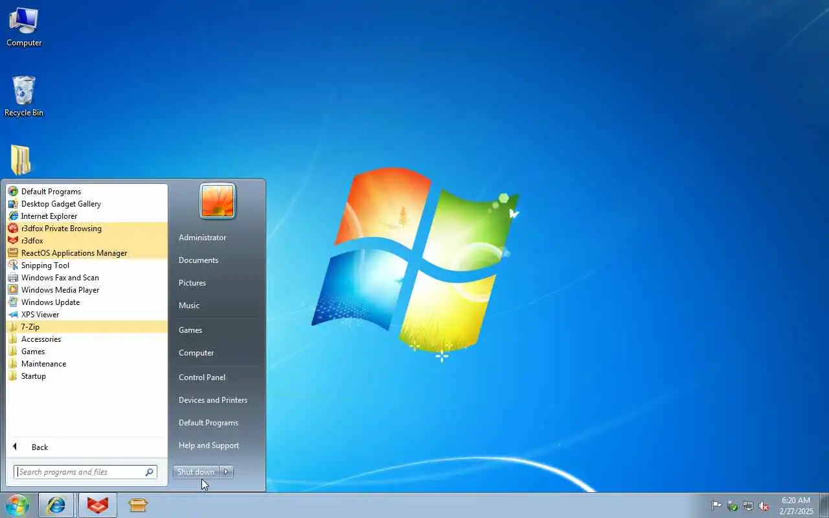
Task: Open Default Programs in the right pane
Action: point(209,423)
